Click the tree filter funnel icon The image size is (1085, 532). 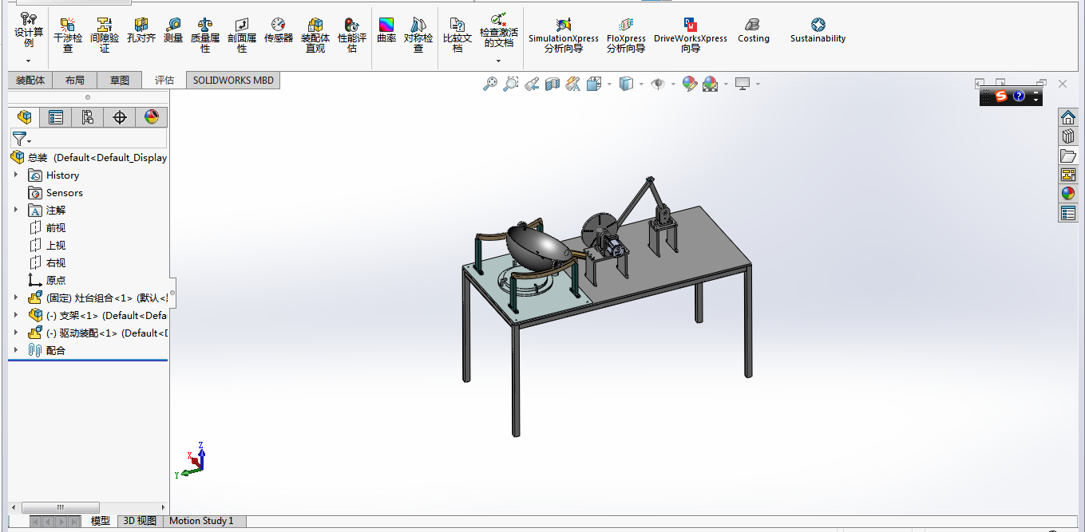(19, 139)
